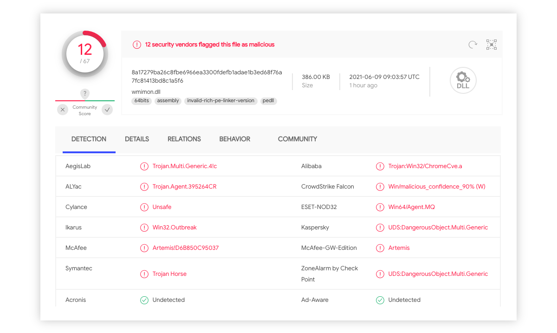Click the Alibaba vendor name
Viewport: 557px width, 333px height.
tap(311, 166)
